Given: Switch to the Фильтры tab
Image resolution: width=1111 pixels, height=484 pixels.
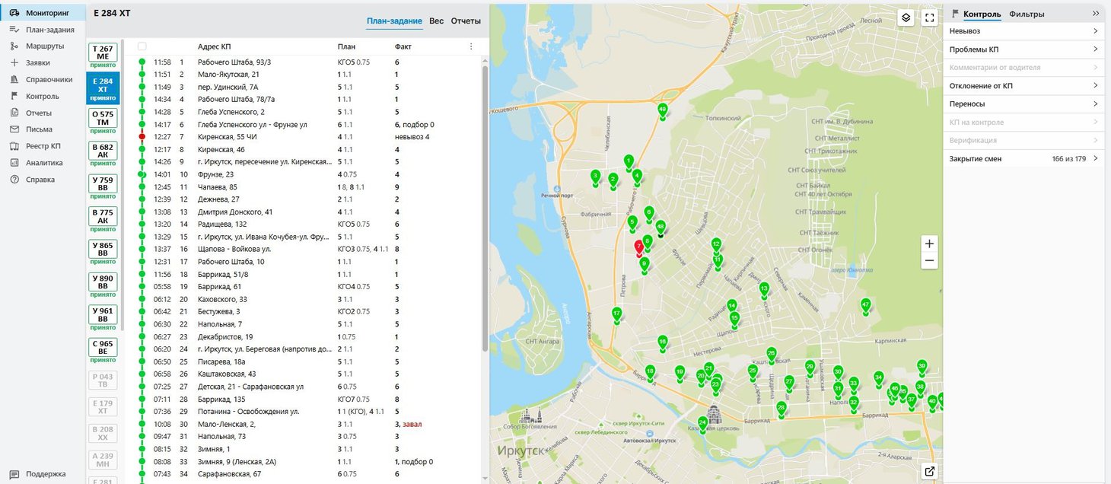Looking at the screenshot, I should 1027,14.
